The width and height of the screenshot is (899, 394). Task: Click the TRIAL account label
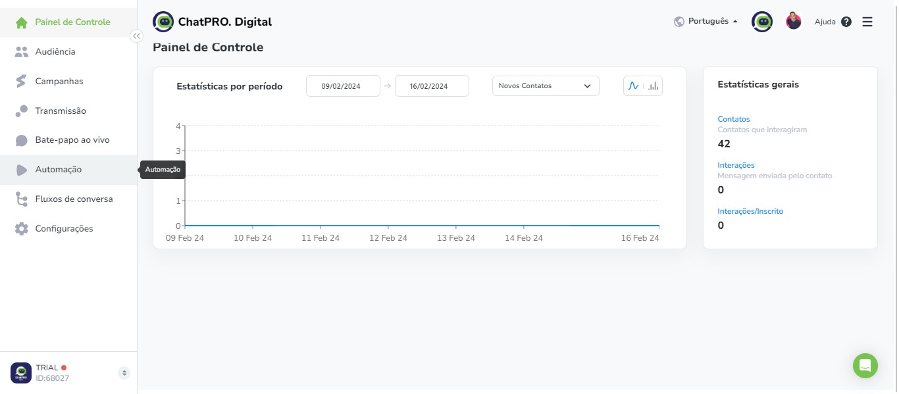[47, 368]
